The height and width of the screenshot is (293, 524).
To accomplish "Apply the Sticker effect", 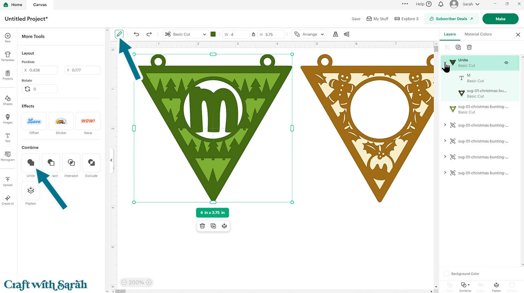I will 61,121.
